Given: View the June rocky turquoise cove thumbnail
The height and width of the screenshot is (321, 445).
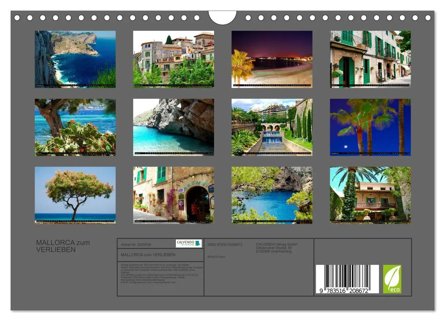Looking at the screenshot, I should [x=173, y=127].
